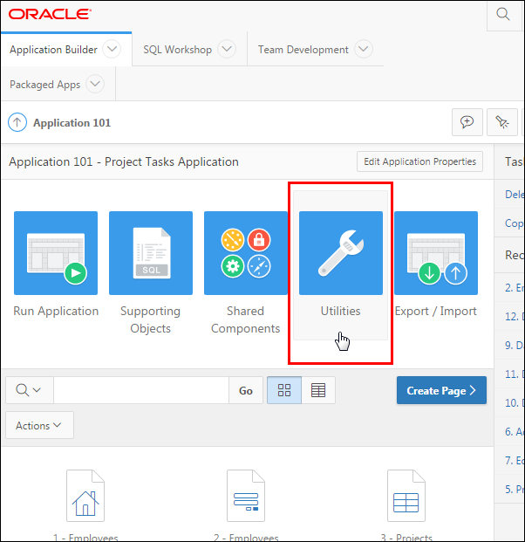Screen dimensions: 525x542
Task: Click recent item link starting with 2.
Action: (515, 288)
